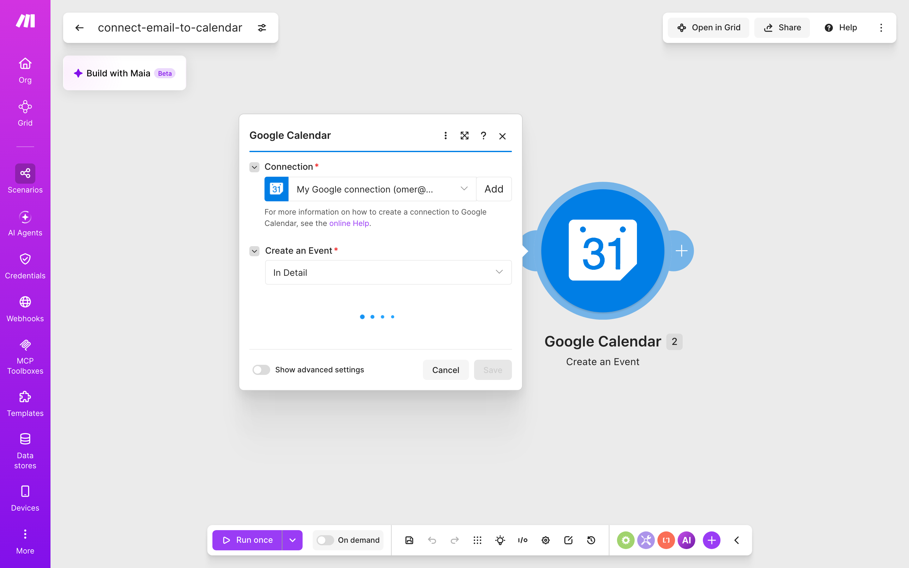Viewport: 909px width, 568px height.
Task: Click the Save button in dialog
Action: click(x=492, y=370)
